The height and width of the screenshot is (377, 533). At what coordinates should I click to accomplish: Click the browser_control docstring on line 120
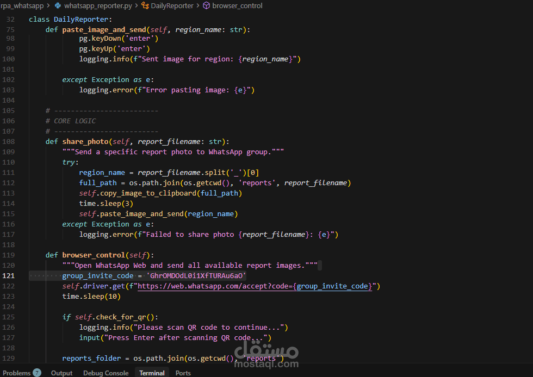190,266
